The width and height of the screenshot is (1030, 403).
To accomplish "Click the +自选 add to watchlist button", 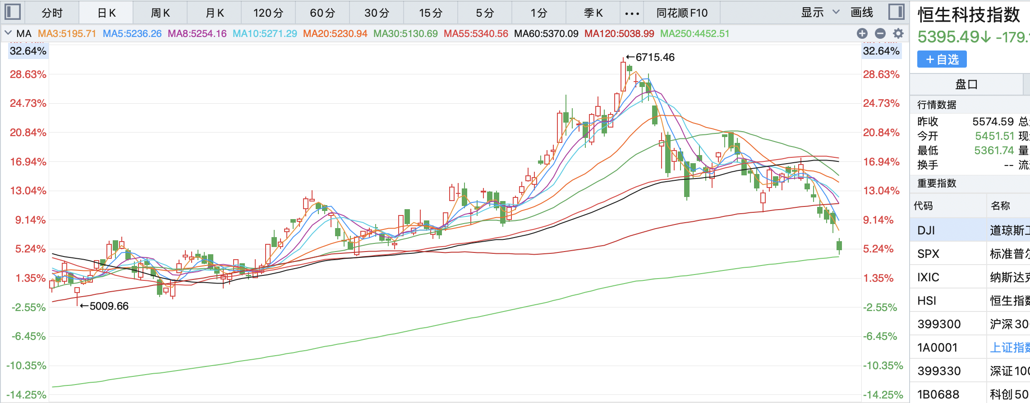I will pos(942,60).
